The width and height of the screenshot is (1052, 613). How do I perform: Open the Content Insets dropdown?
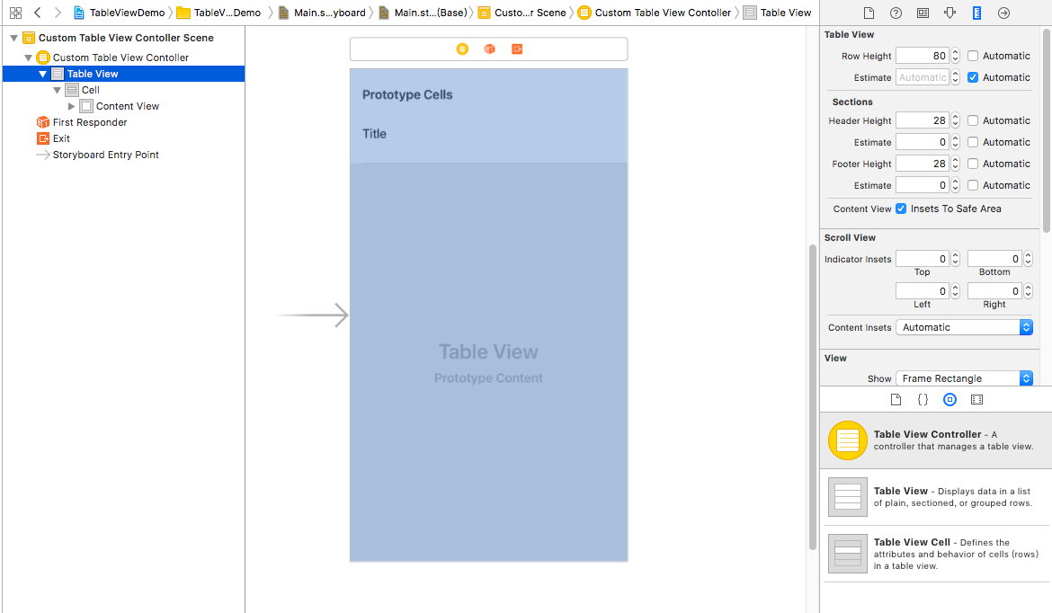pos(964,327)
